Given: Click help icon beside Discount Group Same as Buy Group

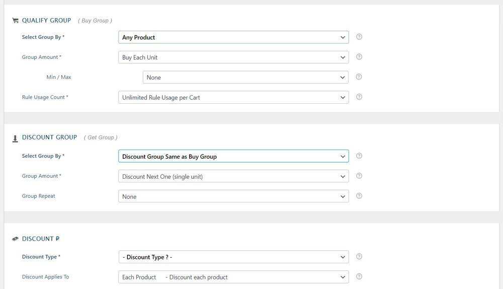Looking at the screenshot, I should 359,156.
